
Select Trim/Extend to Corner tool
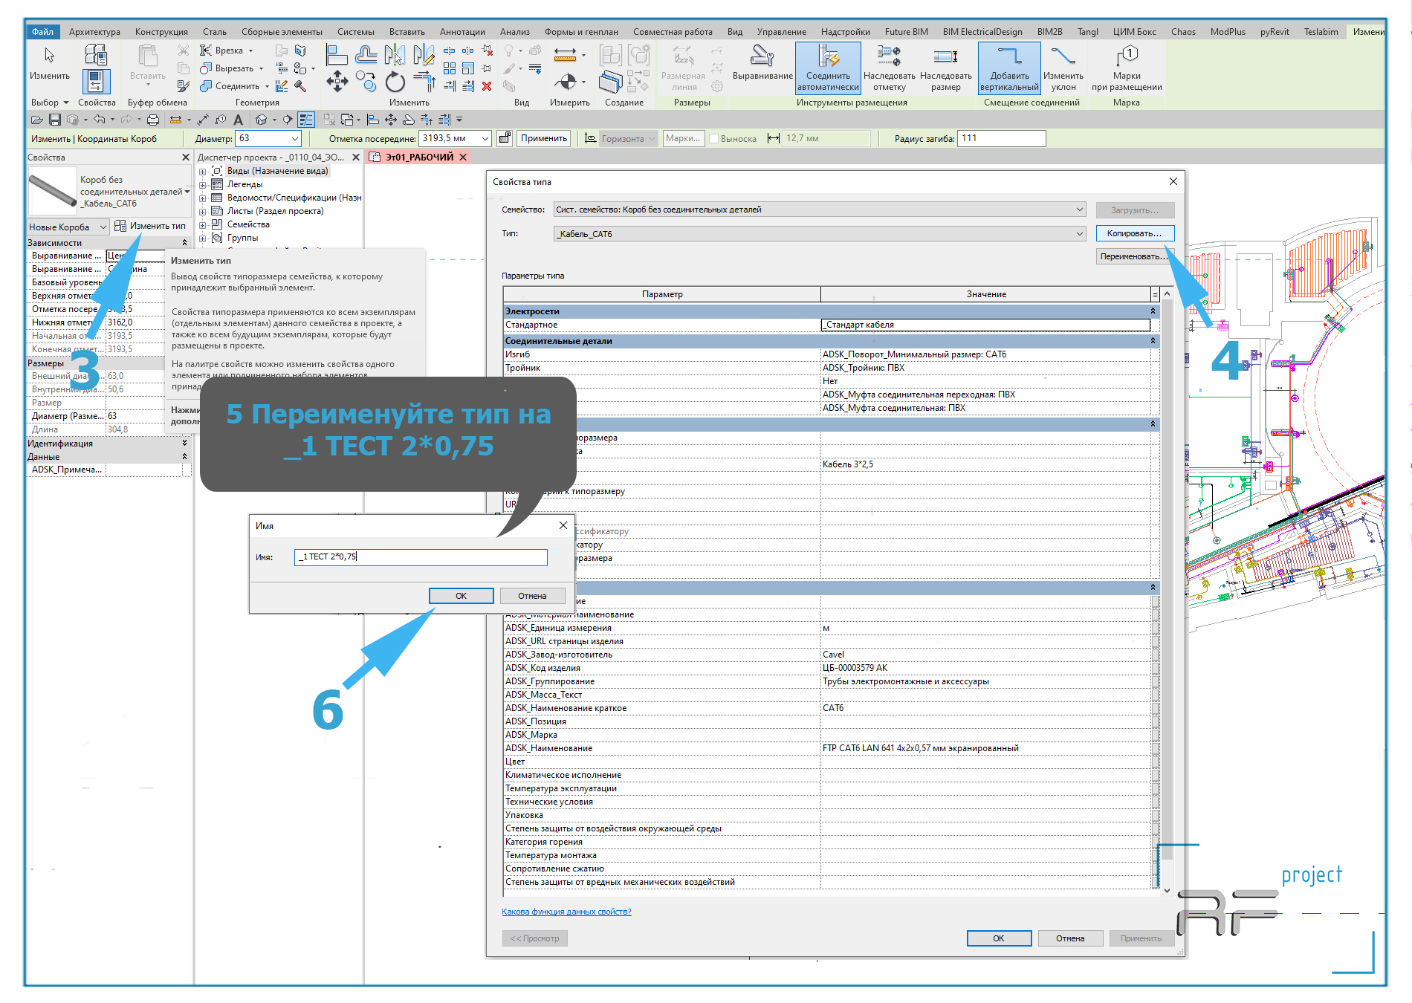click(x=424, y=81)
